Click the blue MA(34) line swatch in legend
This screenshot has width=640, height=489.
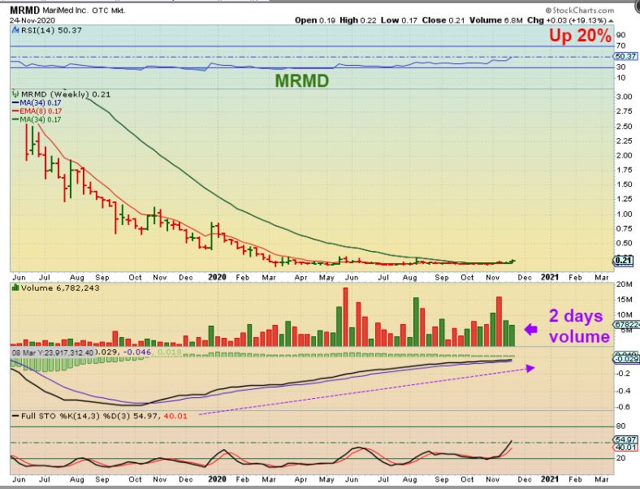tap(16, 103)
